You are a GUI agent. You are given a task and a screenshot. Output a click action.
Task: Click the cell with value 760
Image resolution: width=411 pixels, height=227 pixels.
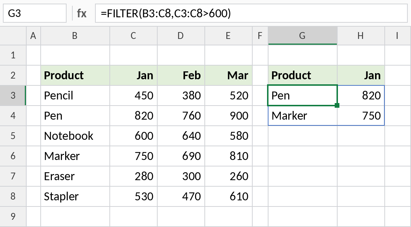pos(181,116)
